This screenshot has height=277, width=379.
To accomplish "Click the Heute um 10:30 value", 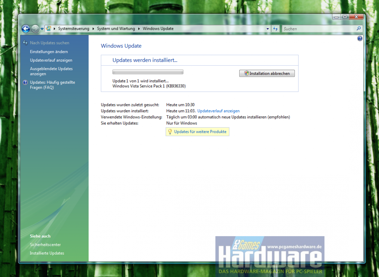I will pyautogui.click(x=180, y=105).
